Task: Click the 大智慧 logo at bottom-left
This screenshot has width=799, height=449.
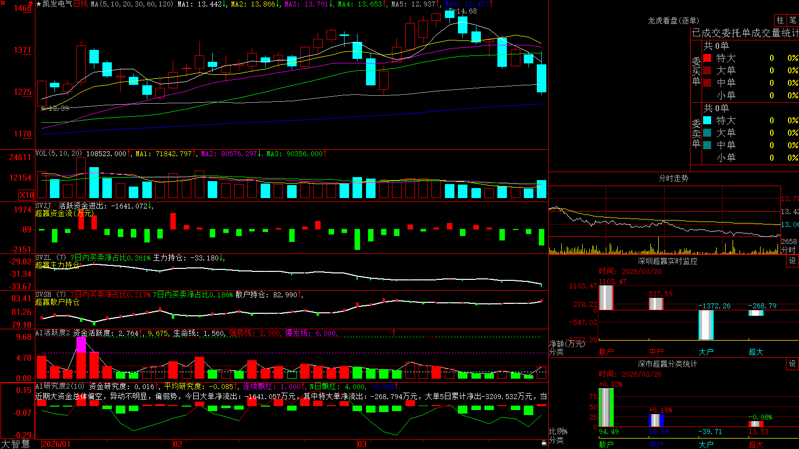Action: [15, 444]
